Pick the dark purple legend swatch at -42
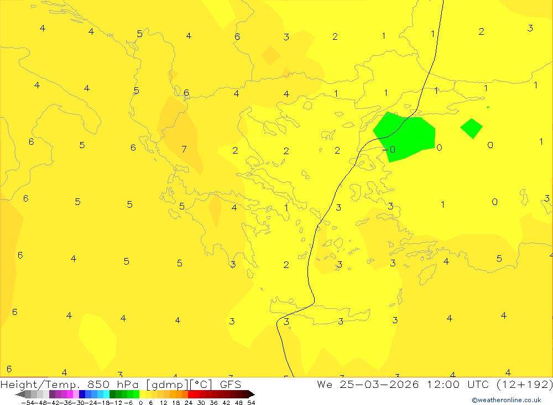553x405 pixels. click(x=52, y=394)
